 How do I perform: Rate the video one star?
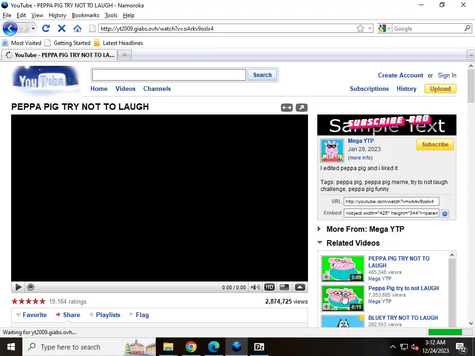14,301
